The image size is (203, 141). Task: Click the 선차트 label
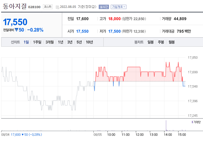point(15,42)
